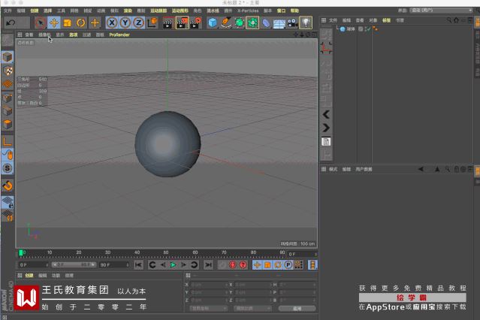
Task: Toggle sphere enabled green checkmark
Action: (367, 29)
